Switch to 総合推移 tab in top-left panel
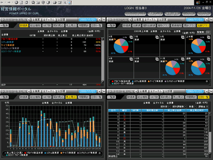This screenshot has height=160, width=213. click(x=35, y=26)
